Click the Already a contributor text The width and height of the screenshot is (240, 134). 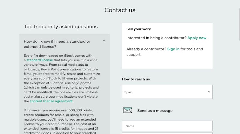pos(146,49)
